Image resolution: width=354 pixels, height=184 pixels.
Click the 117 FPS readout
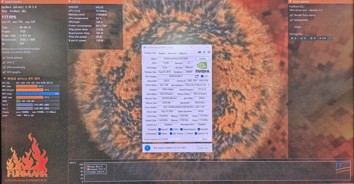click(9, 17)
